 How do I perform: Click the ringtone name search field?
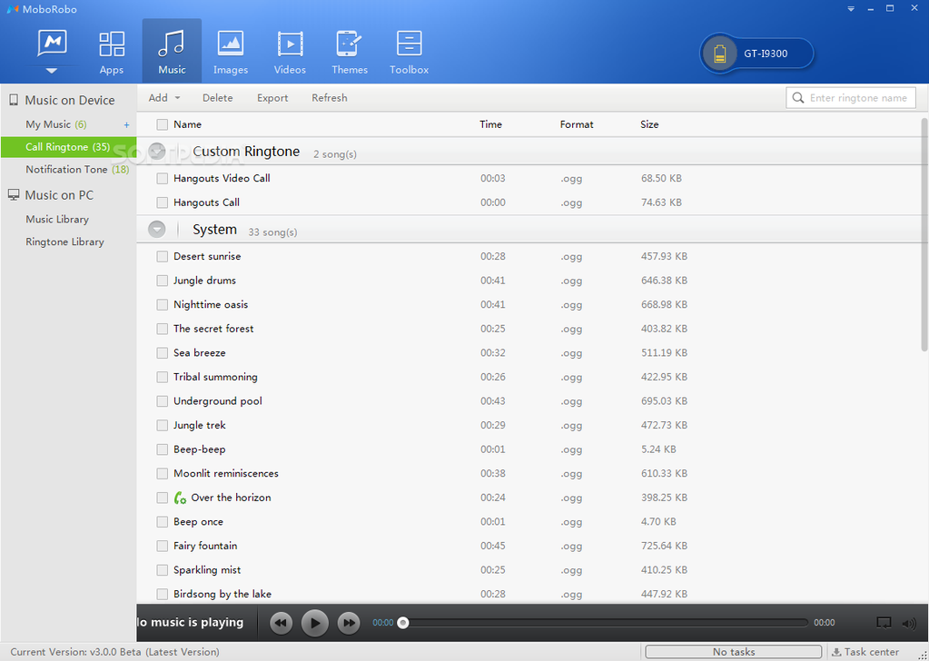(858, 98)
